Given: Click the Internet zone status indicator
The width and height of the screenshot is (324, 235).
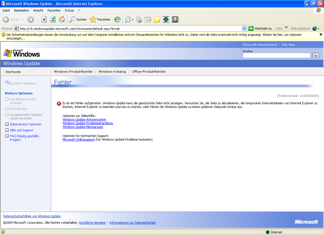Looking at the screenshot, I should (274, 232).
